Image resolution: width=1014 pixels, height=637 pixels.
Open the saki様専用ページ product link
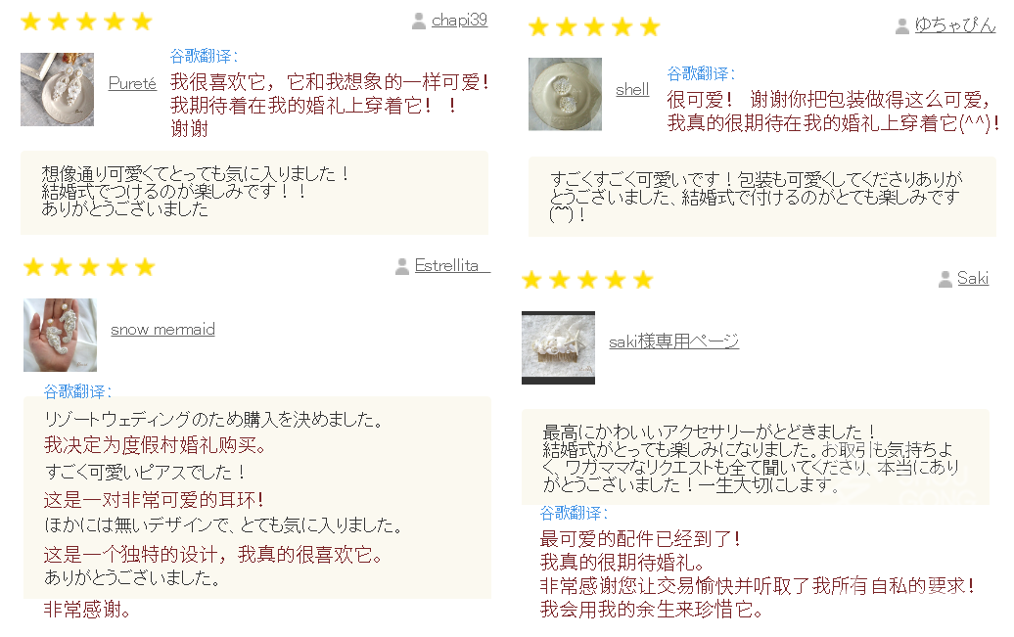pos(673,341)
